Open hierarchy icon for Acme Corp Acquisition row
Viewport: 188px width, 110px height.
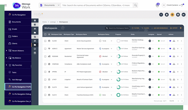click(x=174, y=41)
